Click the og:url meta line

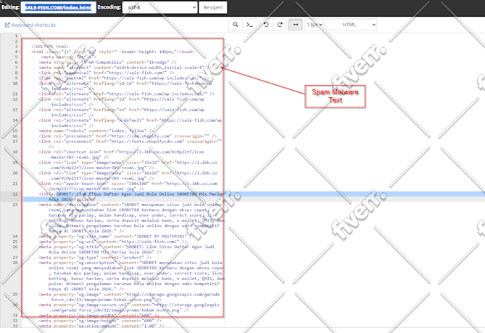[113, 242]
